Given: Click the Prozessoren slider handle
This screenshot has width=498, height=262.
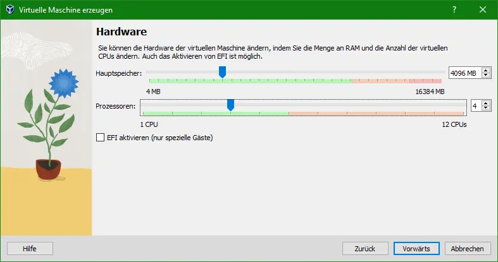Looking at the screenshot, I should pyautogui.click(x=230, y=105).
